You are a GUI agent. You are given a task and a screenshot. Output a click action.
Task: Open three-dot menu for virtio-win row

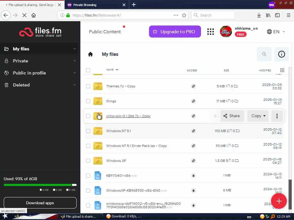coord(277,116)
